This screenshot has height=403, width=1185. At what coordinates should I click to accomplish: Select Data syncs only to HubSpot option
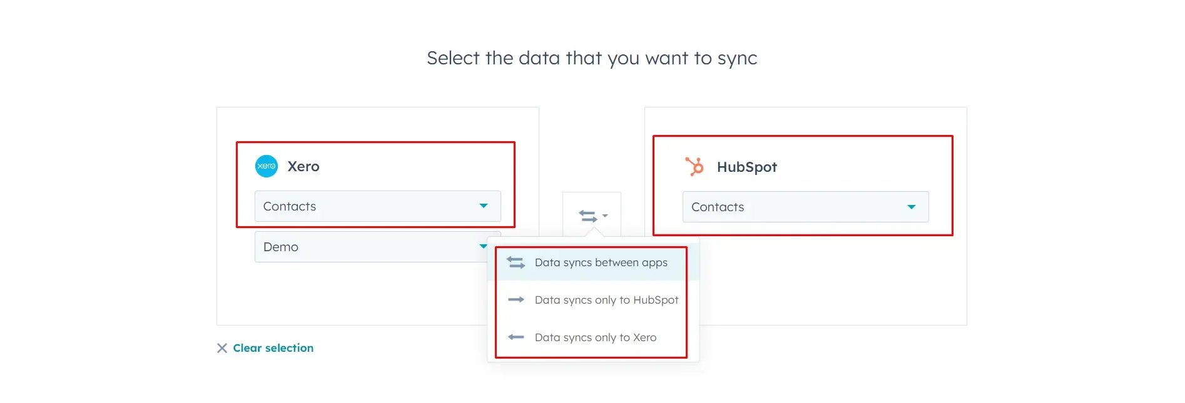pyautogui.click(x=606, y=300)
